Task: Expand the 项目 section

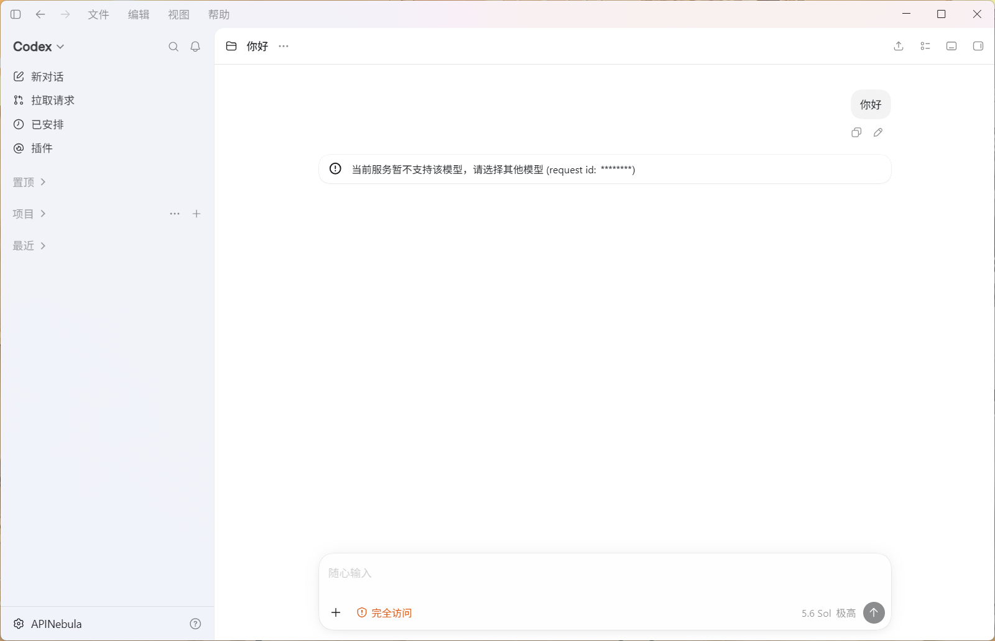Action: click(x=29, y=214)
